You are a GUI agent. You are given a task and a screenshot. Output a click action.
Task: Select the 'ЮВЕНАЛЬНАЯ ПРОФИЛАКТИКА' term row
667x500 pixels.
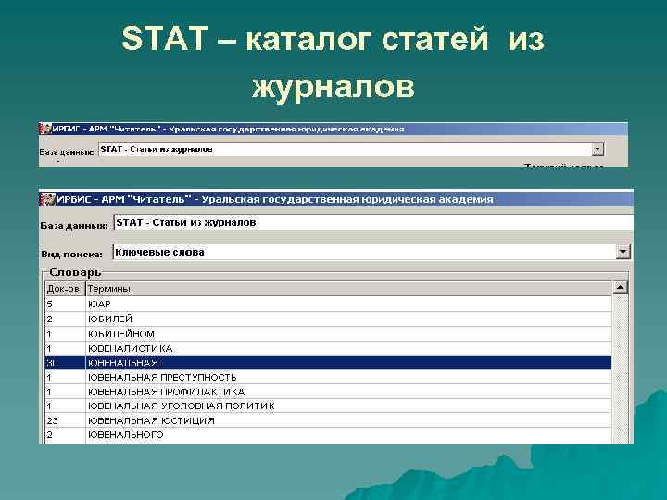coord(328,392)
